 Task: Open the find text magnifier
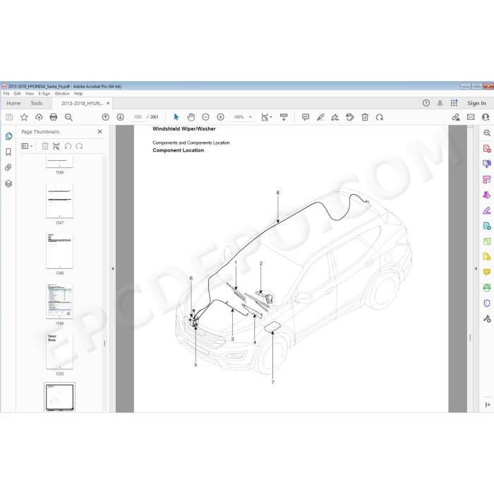coord(68,117)
